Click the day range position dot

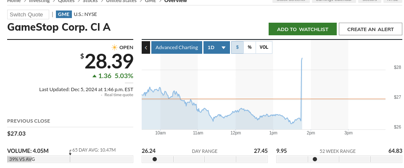point(155,159)
